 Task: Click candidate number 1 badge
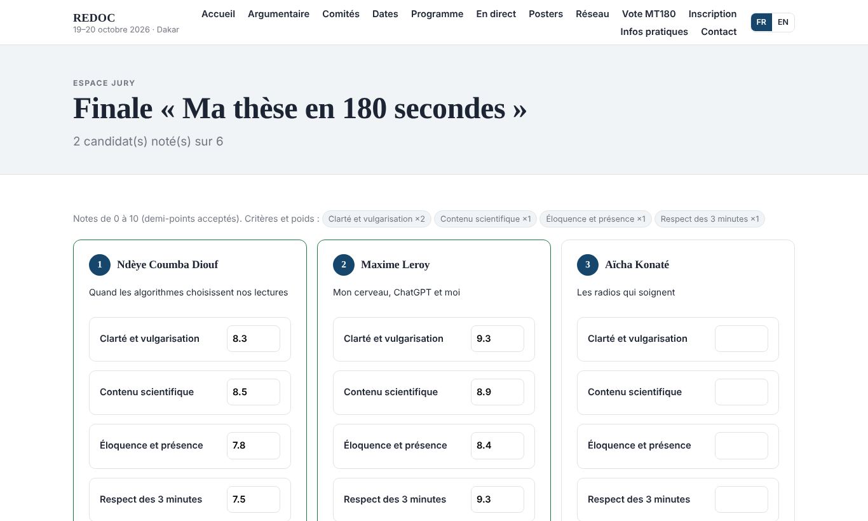pyautogui.click(x=100, y=265)
